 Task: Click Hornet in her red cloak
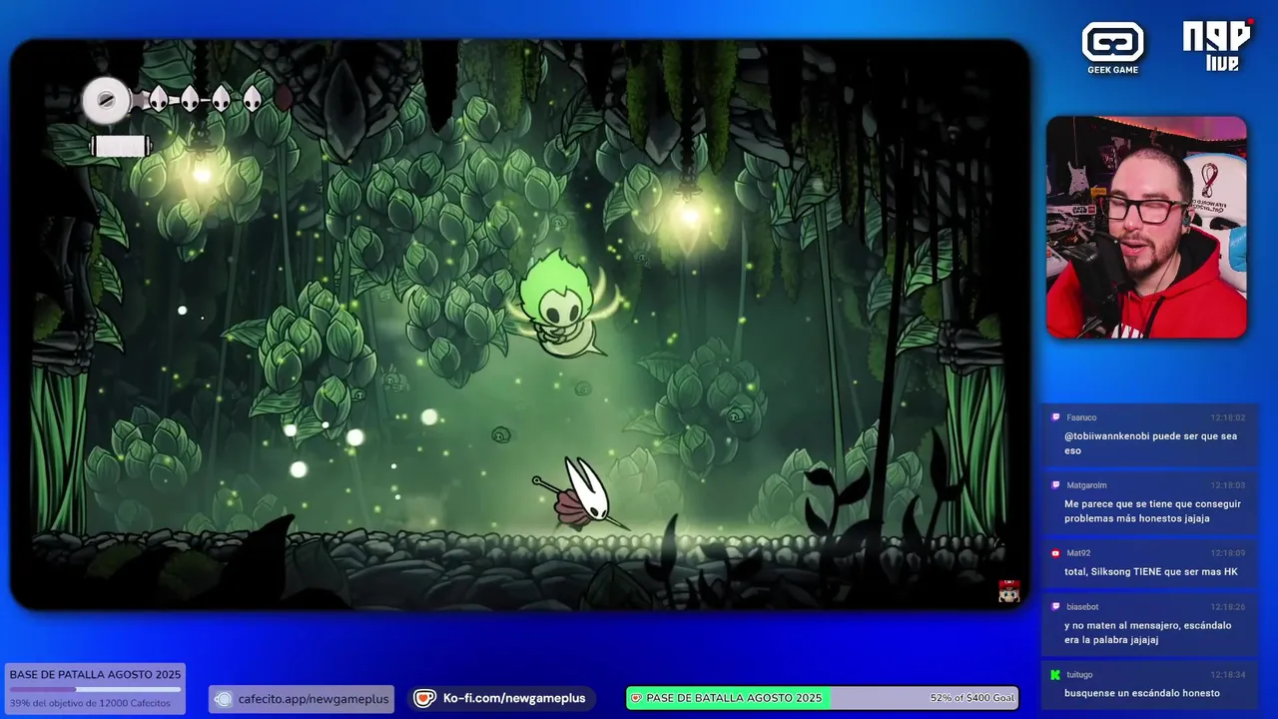tap(584, 494)
